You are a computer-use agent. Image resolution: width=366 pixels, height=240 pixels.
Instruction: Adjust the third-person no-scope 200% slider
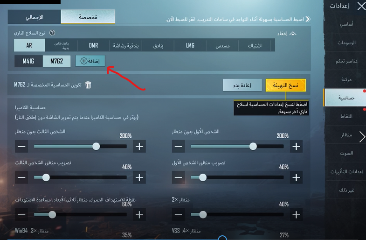pos(80,147)
